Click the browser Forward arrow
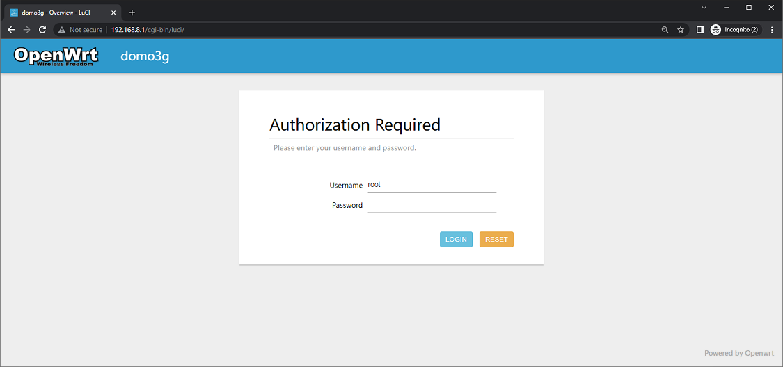The image size is (783, 367). click(26, 30)
